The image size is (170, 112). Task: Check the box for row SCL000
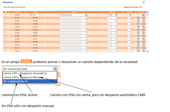click(x=6, y=15)
